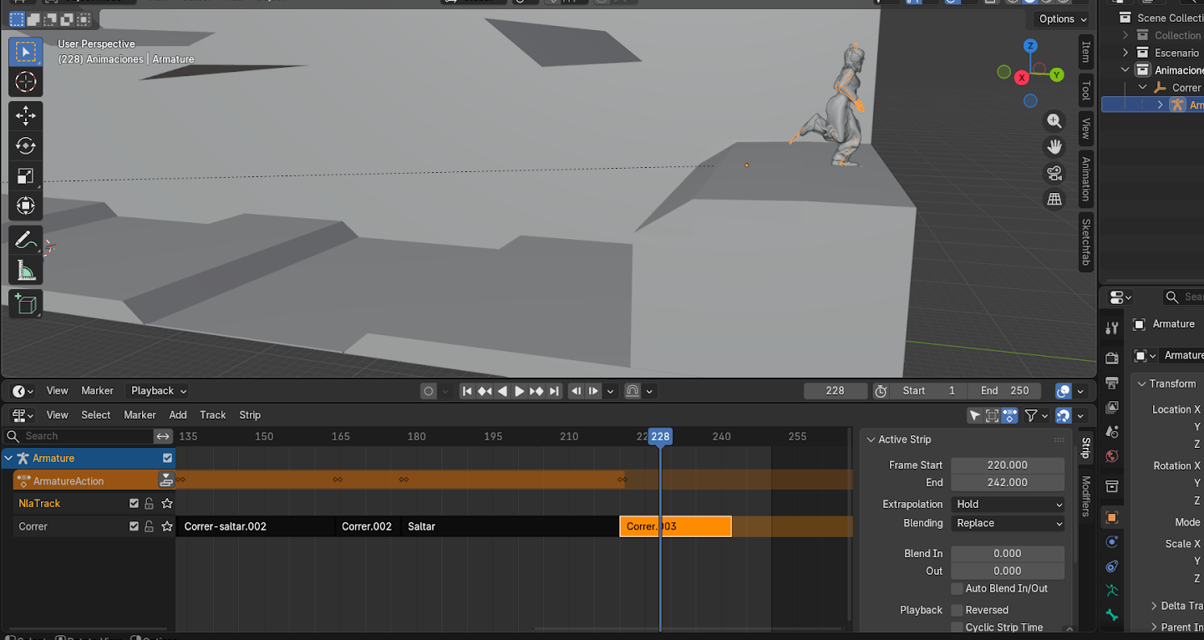Uncheck the Correr track mute checkbox
The image size is (1204, 640).
[x=134, y=526]
